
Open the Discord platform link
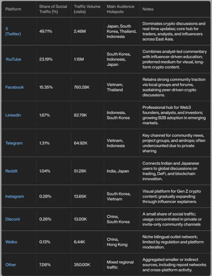click(x=12, y=219)
